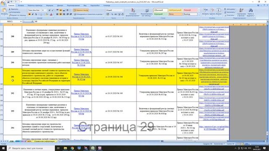
Task: Click the formula bar input field
Action: pyautogui.click(x=150, y=21)
